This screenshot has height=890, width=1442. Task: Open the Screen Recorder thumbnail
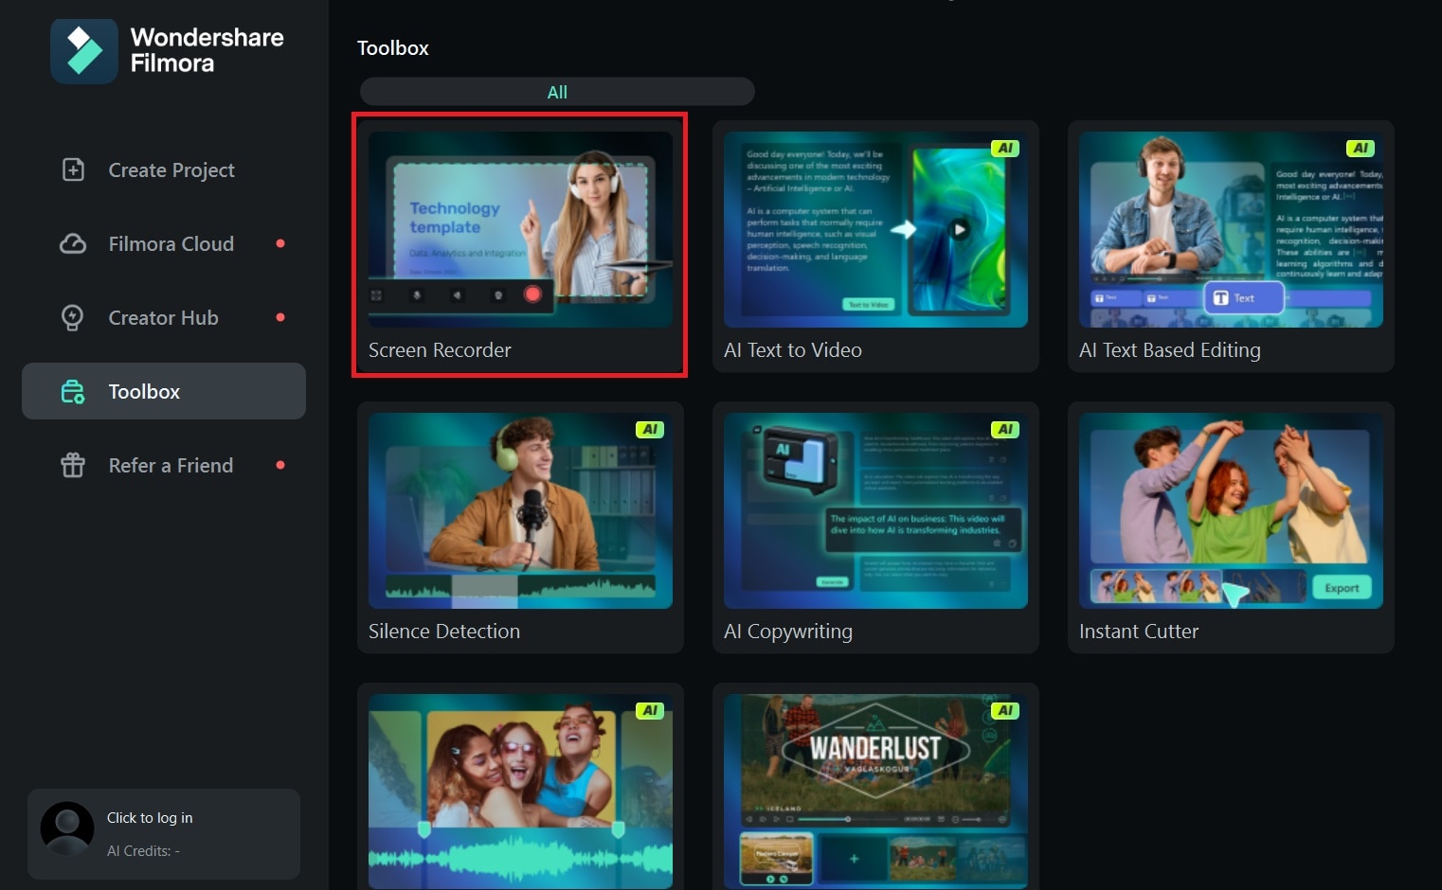click(520, 230)
